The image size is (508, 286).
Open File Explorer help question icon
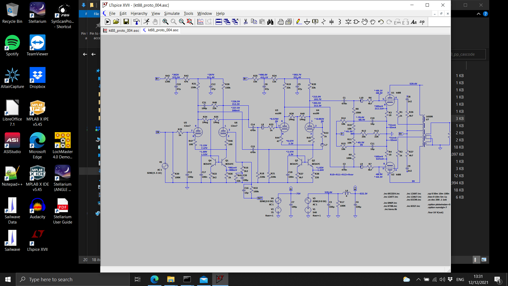[x=486, y=14]
